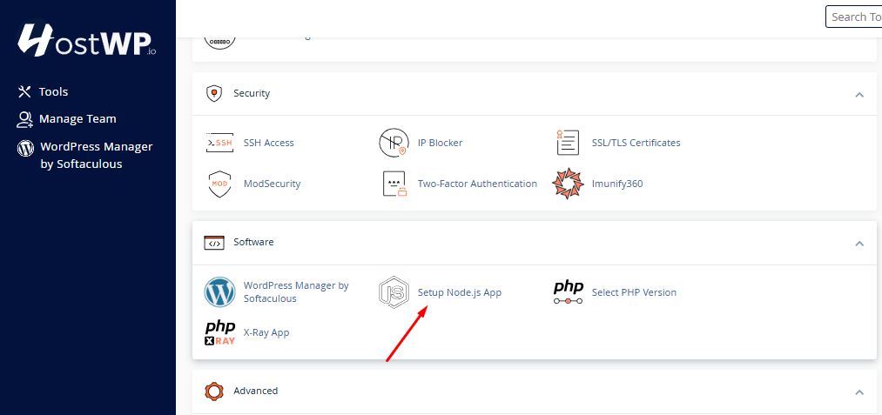Click the Security shield section icon
The image size is (882, 415).
(x=213, y=93)
